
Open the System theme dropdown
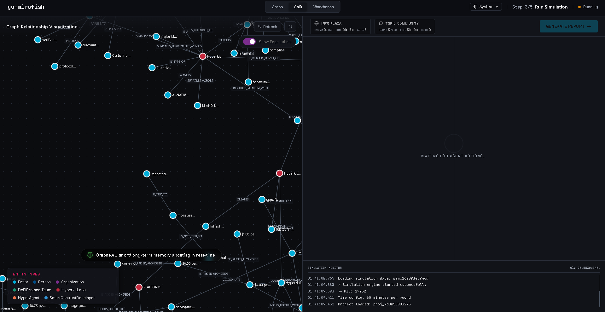[486, 7]
